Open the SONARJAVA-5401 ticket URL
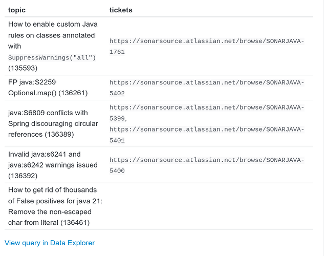This screenshot has width=328, height=256. point(207,135)
